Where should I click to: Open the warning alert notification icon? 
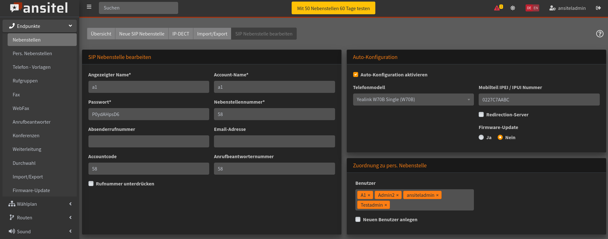(x=497, y=8)
